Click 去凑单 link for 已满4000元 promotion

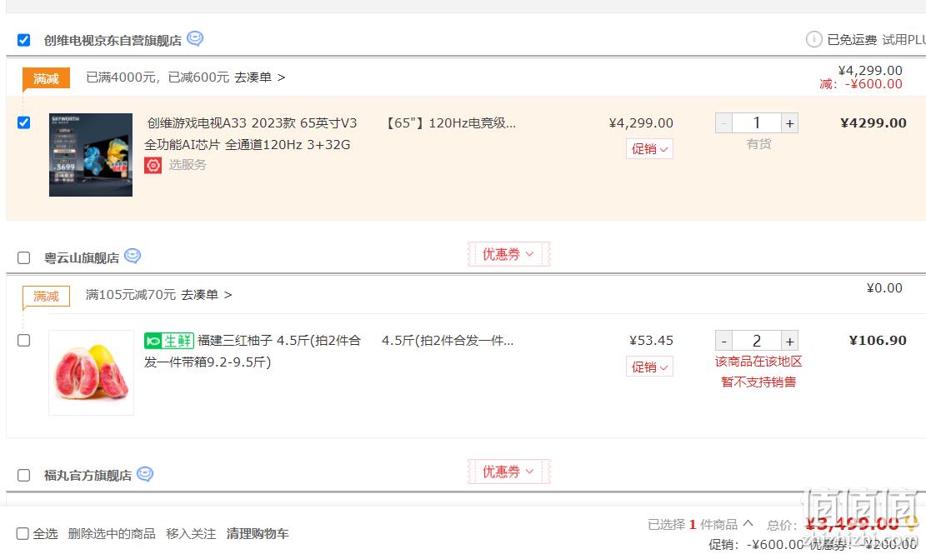tap(260, 77)
